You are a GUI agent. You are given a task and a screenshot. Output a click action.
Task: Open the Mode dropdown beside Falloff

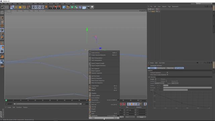coord(175,83)
